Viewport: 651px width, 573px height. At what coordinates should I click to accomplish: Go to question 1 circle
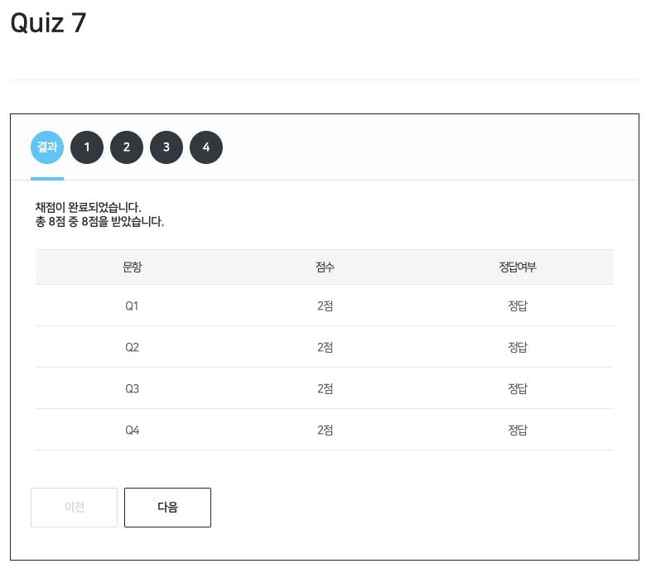(x=87, y=147)
